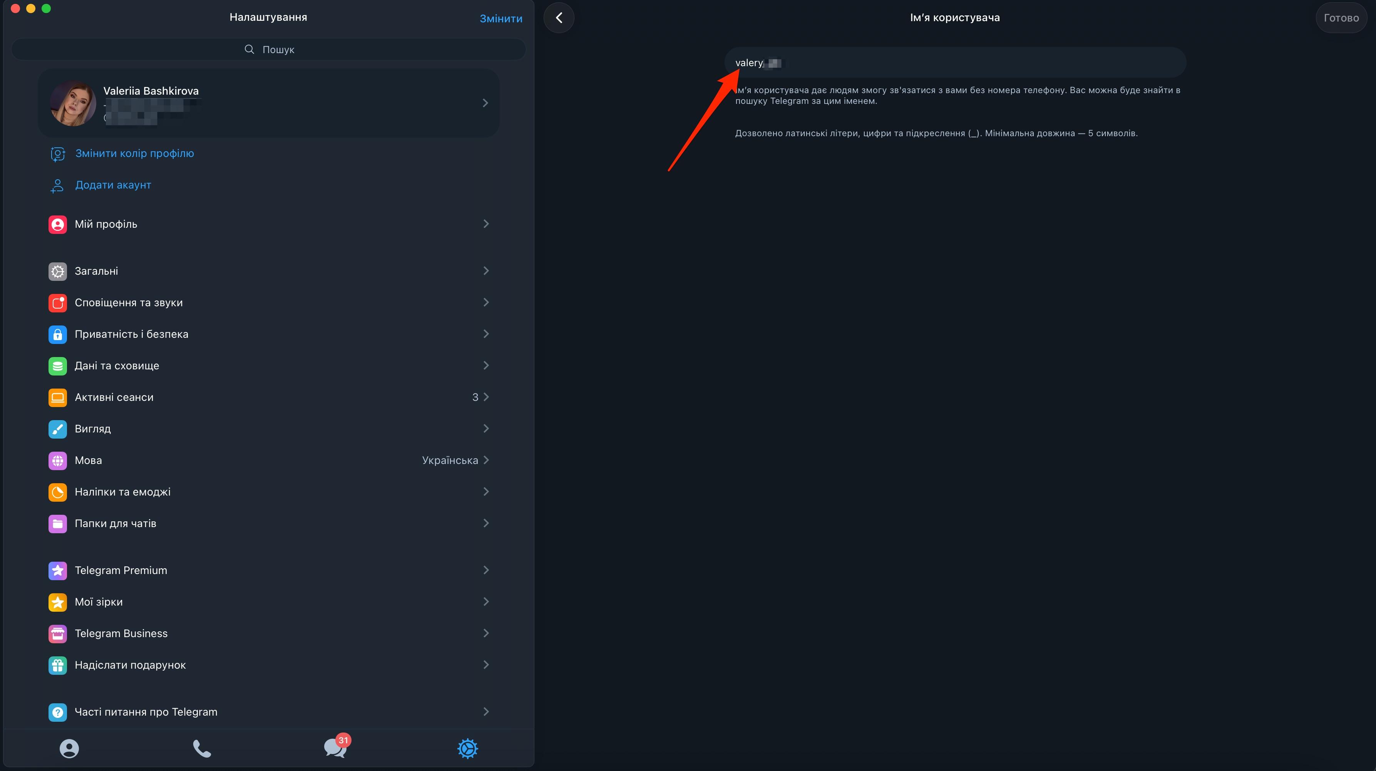The width and height of the screenshot is (1376, 771).
Task: Click the Privacy and Security lock icon
Action: (58, 334)
